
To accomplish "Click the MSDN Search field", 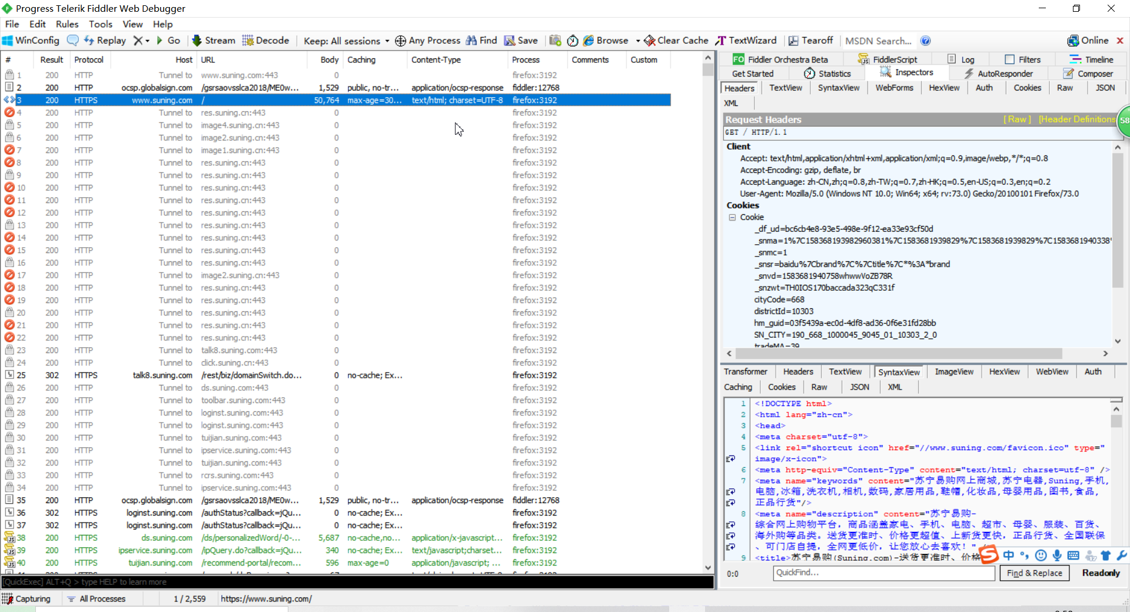I will 878,41.
